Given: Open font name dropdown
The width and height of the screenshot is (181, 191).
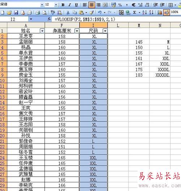Looking at the screenshot, I should click(42, 5).
